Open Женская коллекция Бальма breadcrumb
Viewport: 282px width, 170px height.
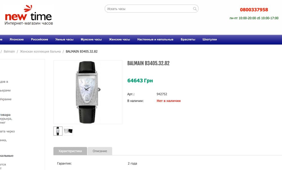point(40,51)
